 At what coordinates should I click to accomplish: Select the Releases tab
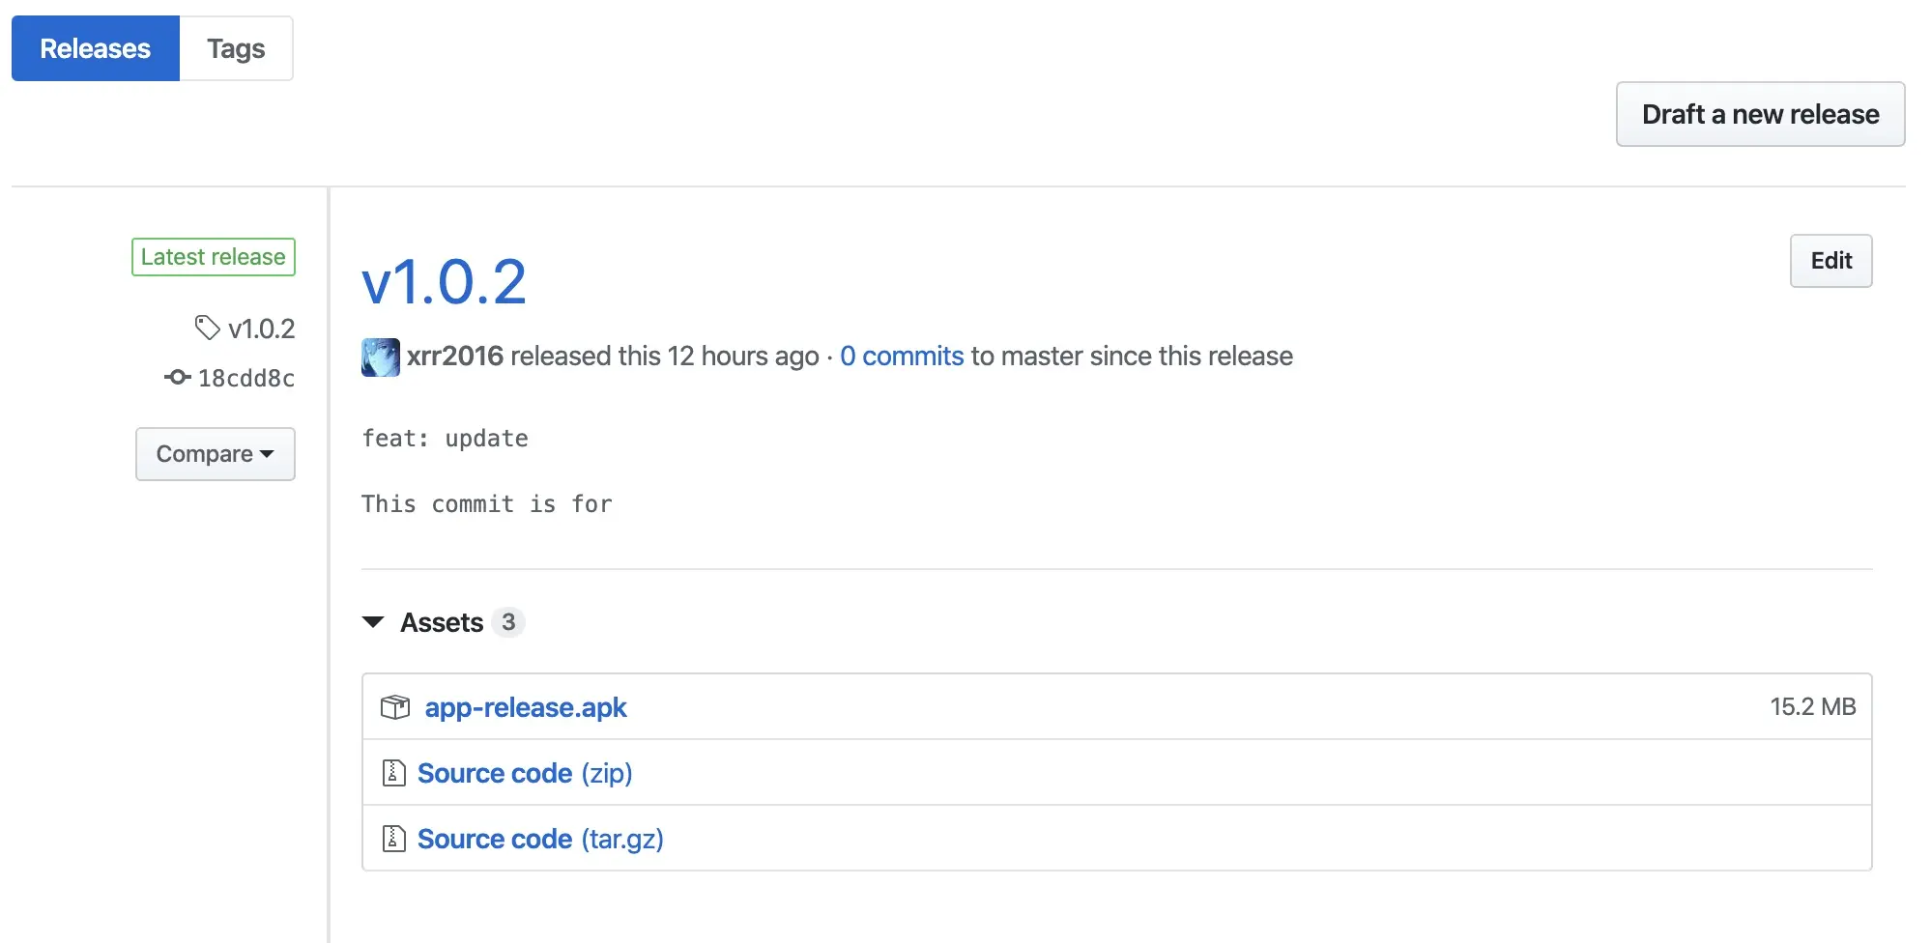pos(96,48)
